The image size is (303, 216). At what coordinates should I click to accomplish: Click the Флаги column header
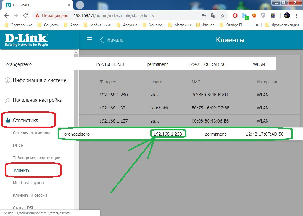point(156,82)
